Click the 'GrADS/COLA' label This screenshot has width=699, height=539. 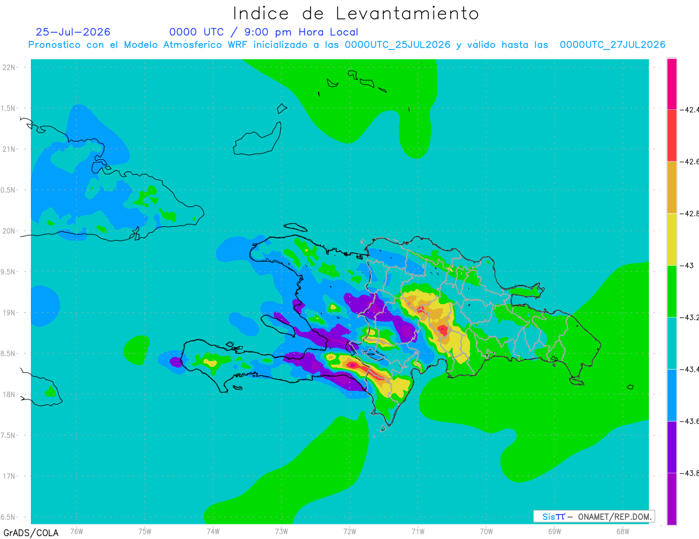(31, 533)
